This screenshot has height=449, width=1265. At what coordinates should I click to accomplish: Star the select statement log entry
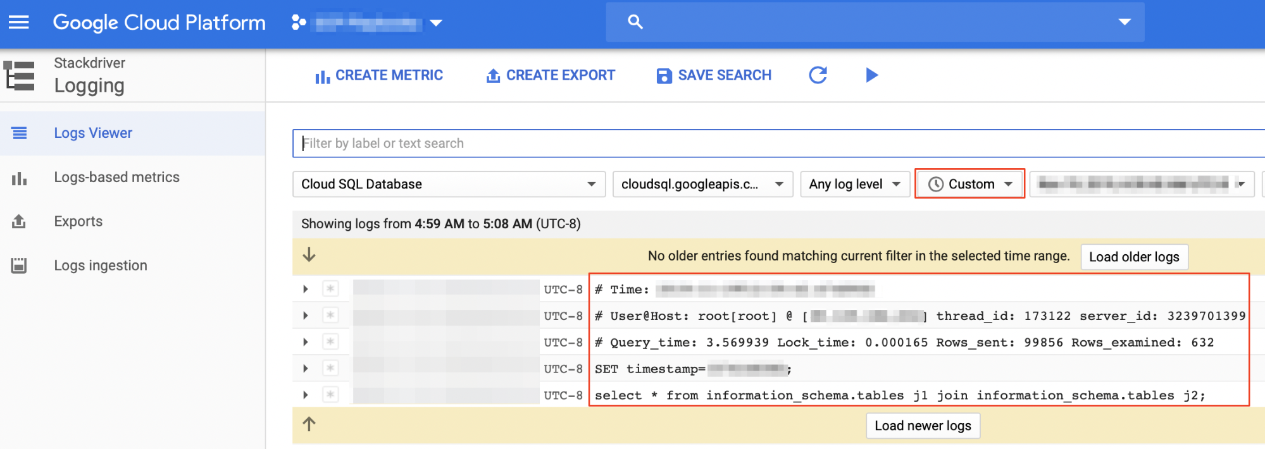point(330,395)
